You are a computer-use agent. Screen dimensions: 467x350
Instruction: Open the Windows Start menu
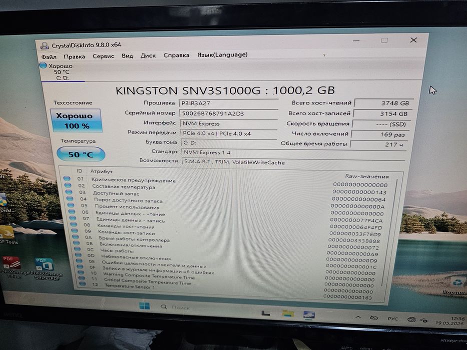[x=145, y=306]
